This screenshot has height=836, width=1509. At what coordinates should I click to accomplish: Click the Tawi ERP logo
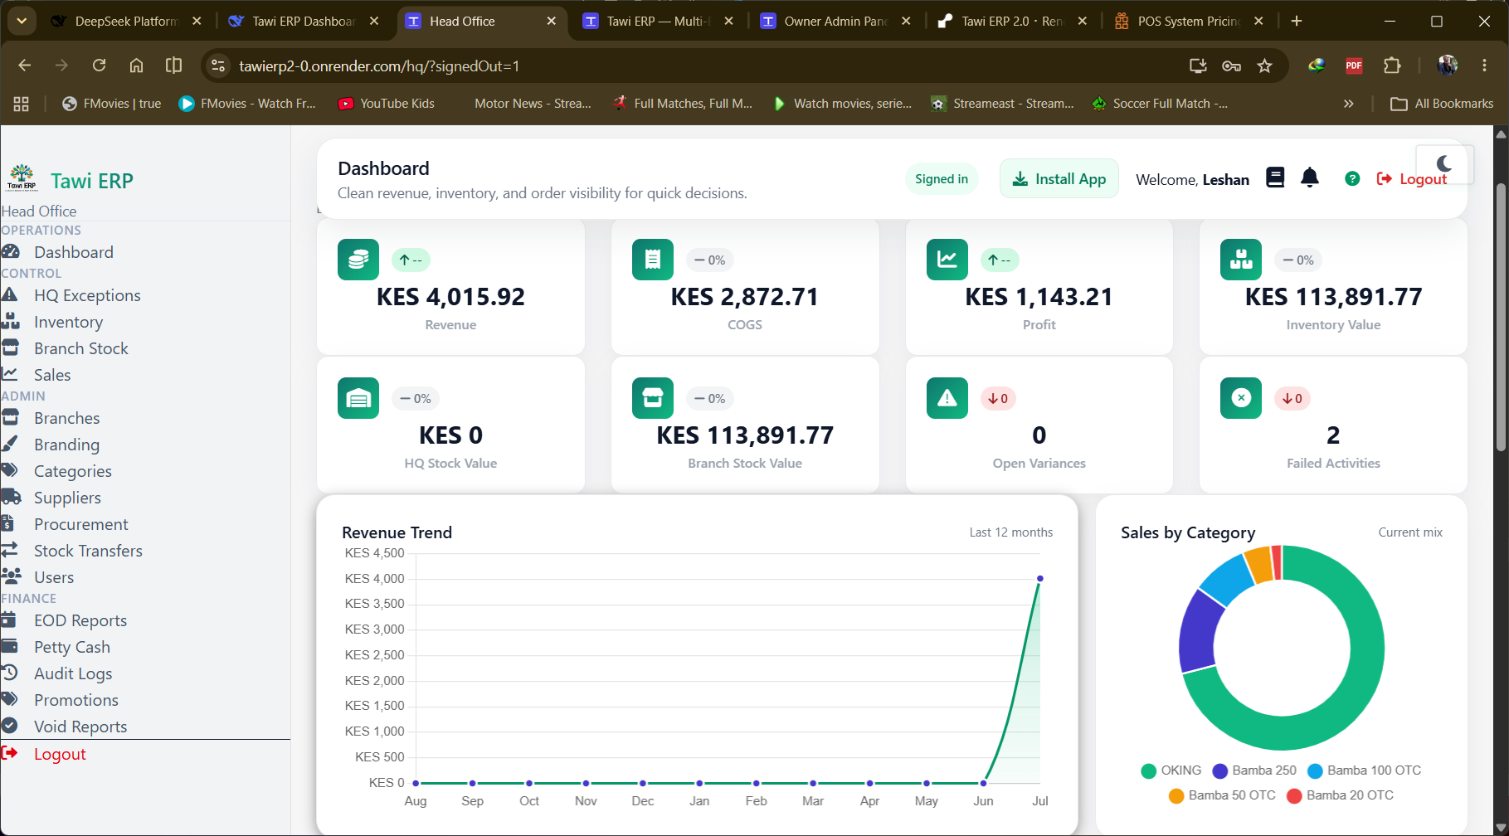(22, 177)
